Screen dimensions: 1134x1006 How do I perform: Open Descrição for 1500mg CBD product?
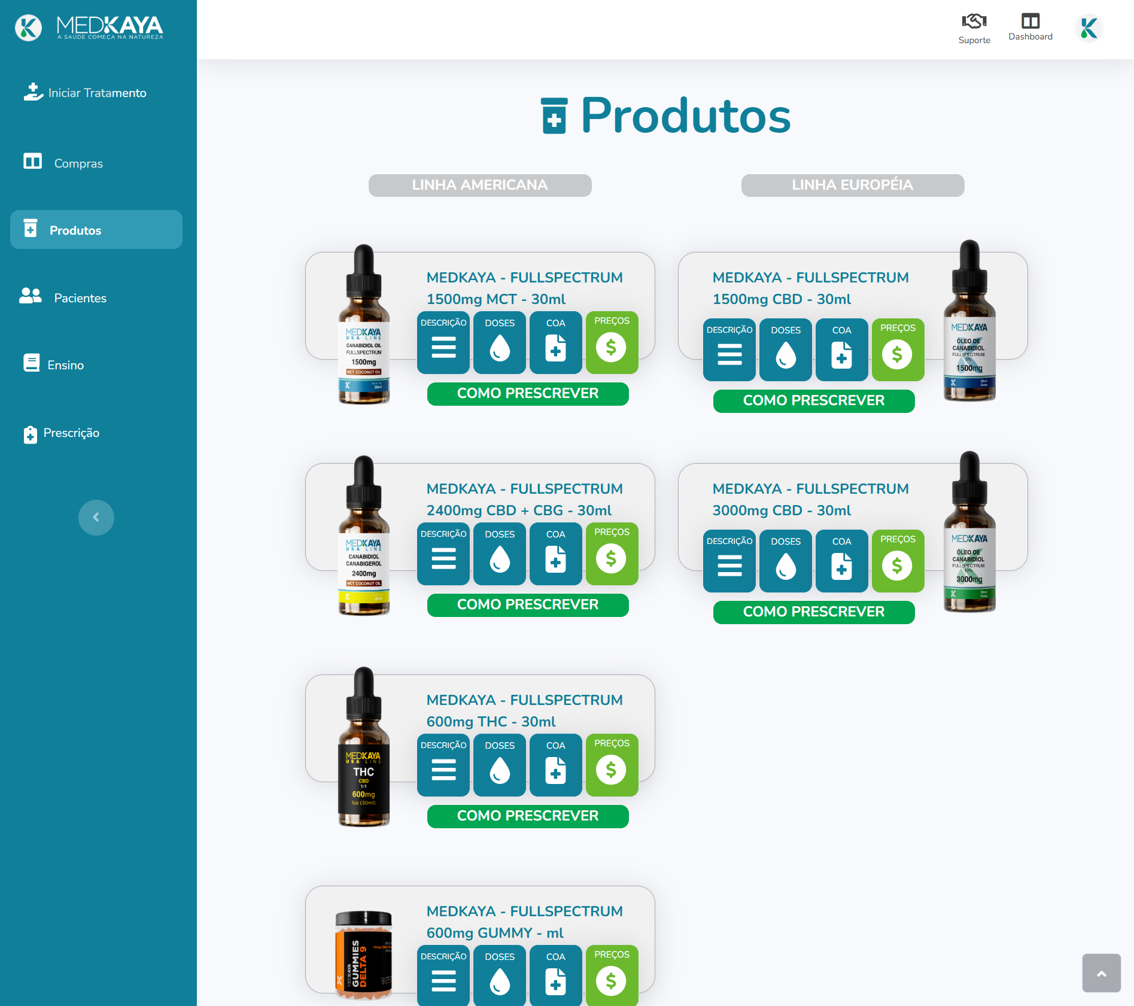coord(729,349)
